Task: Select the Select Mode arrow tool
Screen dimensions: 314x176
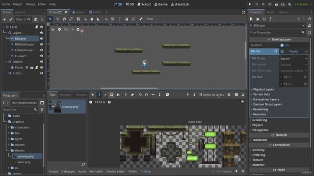Action: tap(50, 19)
